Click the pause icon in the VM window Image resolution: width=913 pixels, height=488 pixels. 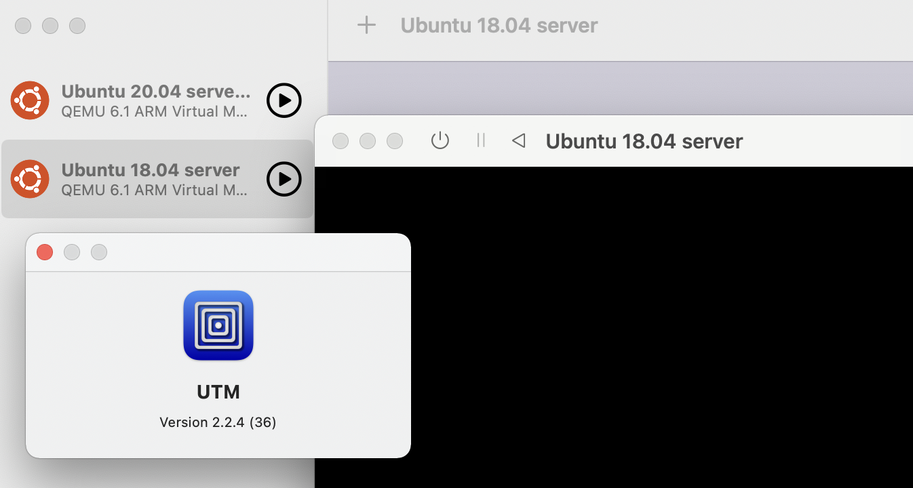(481, 140)
